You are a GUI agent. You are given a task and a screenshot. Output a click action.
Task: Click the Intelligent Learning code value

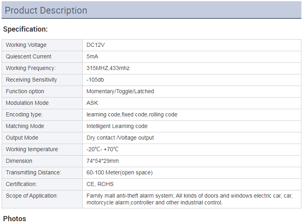[x=117, y=126]
